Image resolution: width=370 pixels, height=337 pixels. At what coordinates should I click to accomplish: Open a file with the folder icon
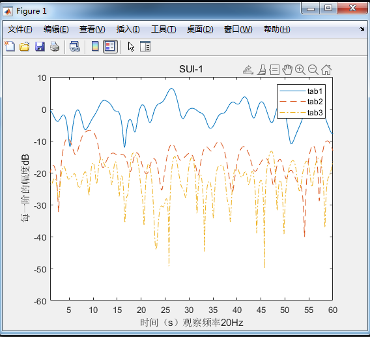25,46
